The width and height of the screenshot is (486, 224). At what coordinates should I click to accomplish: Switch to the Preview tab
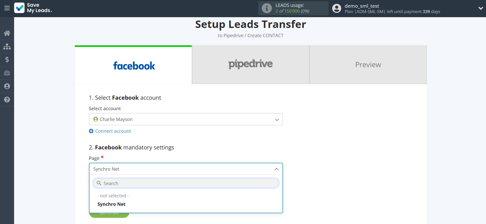(x=368, y=65)
